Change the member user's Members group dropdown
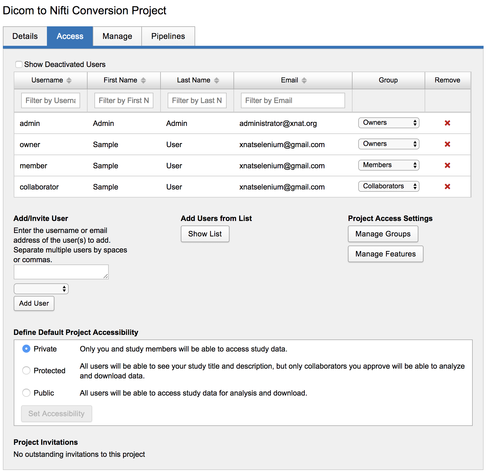This screenshot has height=474, width=487. pyautogui.click(x=389, y=165)
